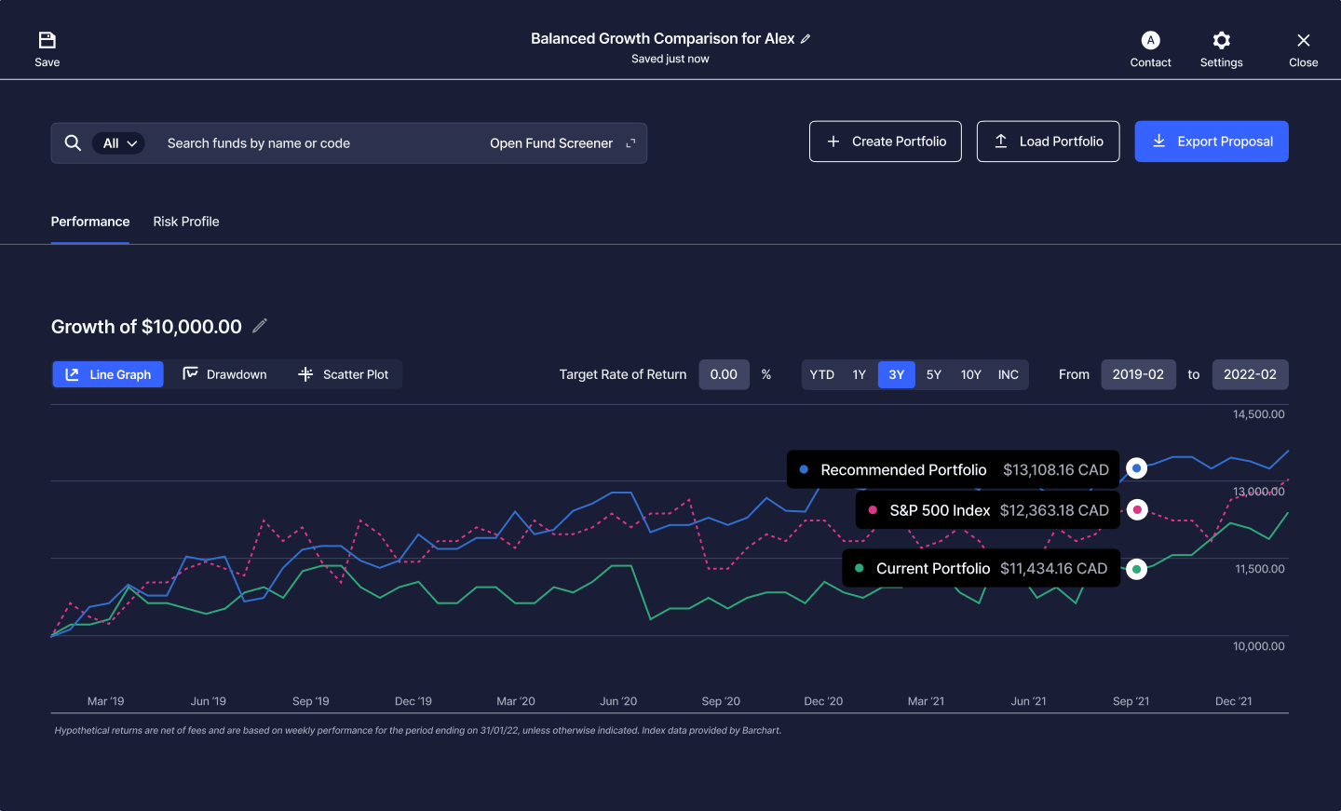1341x811 pixels.
Task: Open the From date 2019-02 picker
Action: pyautogui.click(x=1137, y=374)
